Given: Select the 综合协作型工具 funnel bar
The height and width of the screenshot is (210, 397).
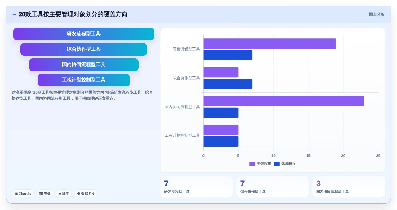Looking at the screenshot, I should (x=84, y=49).
